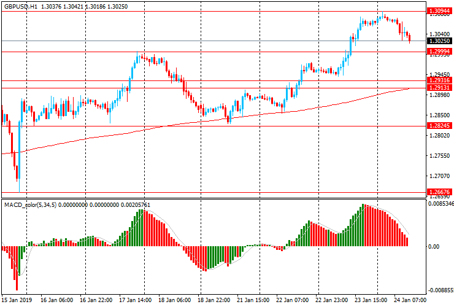The image size is (454, 307).
Task: Click the 15 Jan 2019 date label
Action: pos(17,300)
